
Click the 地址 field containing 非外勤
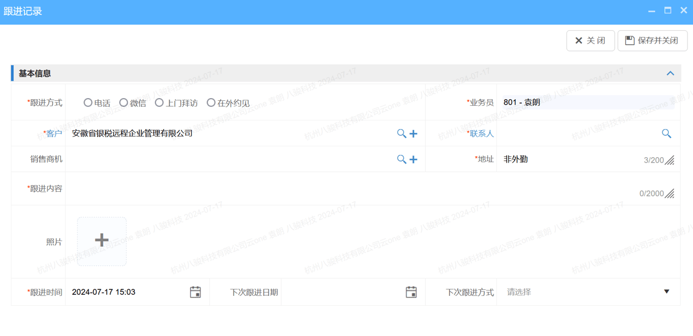click(569, 159)
